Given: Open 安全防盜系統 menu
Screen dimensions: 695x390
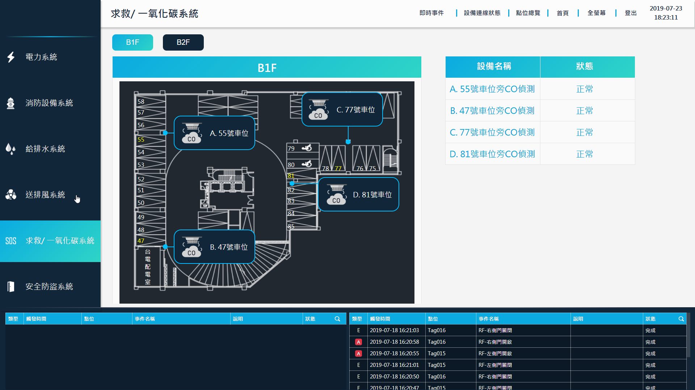Looking at the screenshot, I should 50,287.
